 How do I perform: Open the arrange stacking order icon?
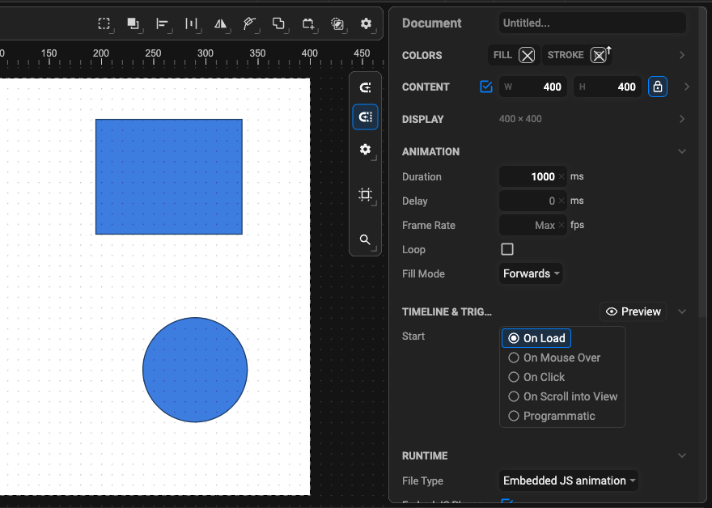133,23
